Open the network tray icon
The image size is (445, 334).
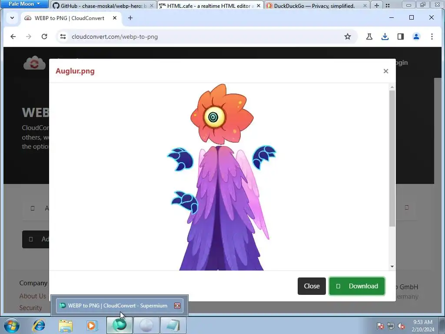tap(391, 326)
